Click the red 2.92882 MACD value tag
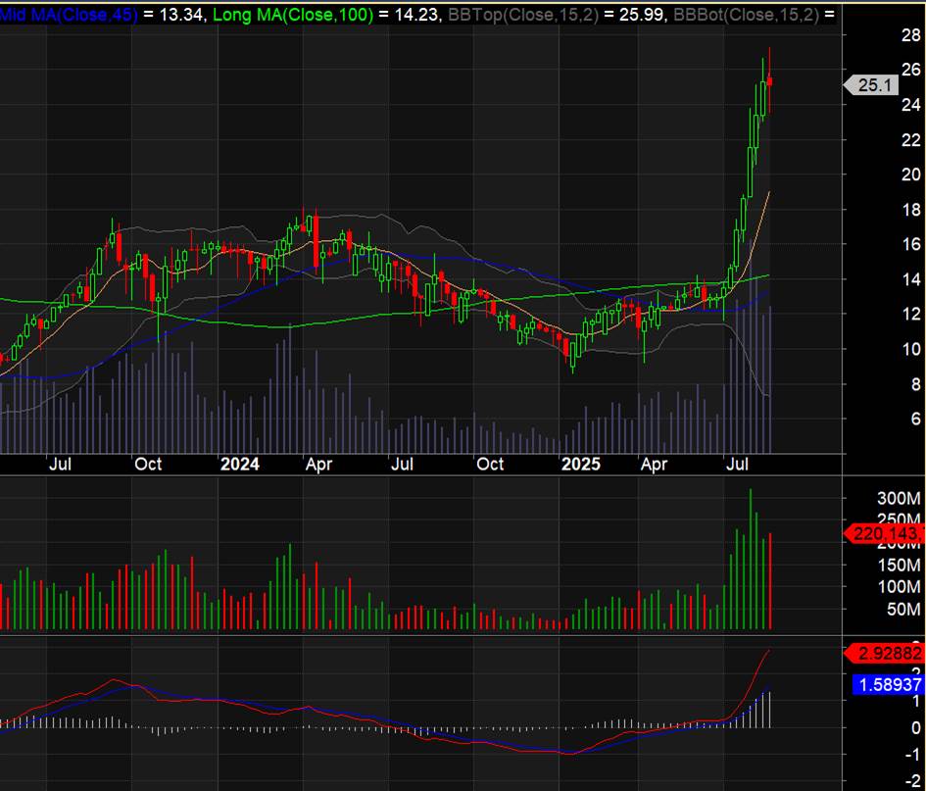 coord(885,654)
